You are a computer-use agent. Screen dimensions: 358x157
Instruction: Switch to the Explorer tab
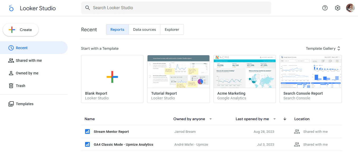172,29
